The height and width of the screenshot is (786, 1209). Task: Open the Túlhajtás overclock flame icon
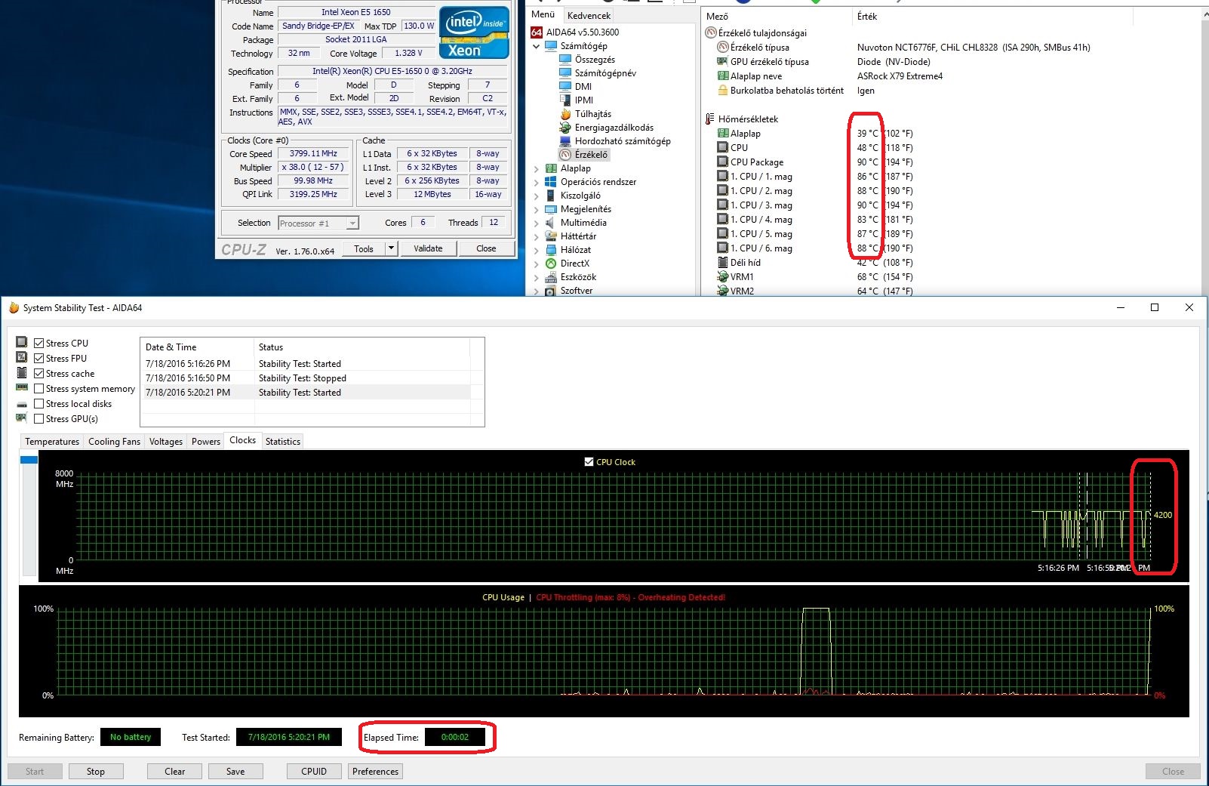tap(565, 114)
